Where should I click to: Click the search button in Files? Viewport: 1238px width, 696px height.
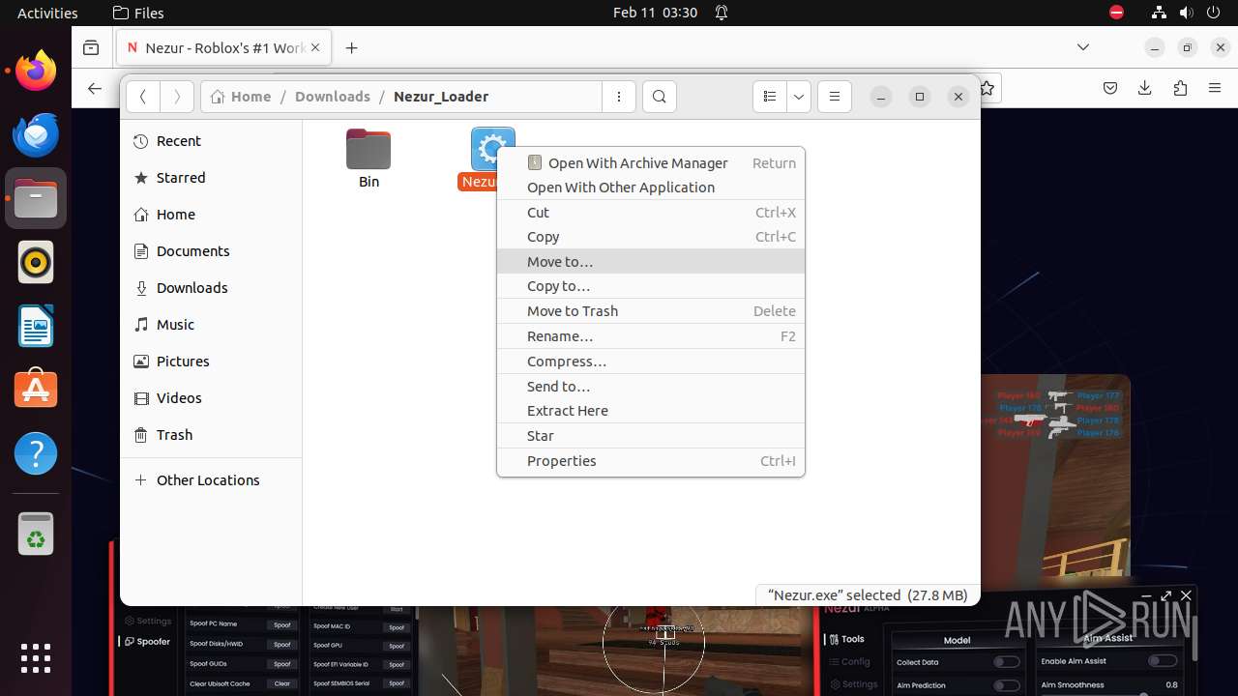point(660,97)
